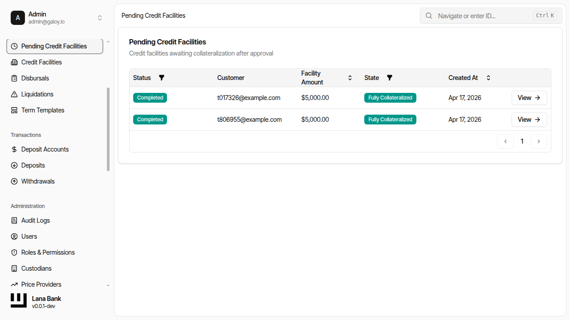Go to next page of results
Viewport: 570px width, 320px height.
539,141
